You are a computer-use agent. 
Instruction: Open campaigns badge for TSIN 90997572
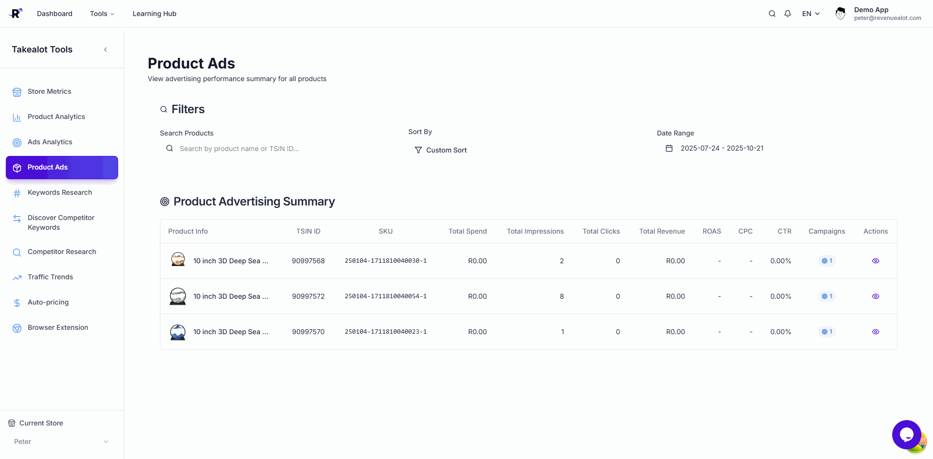coord(827,296)
